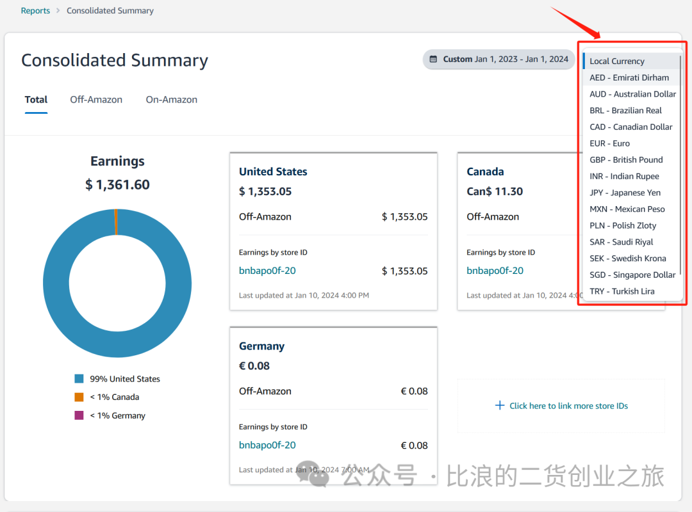Choose MXN - Mexican Peso currency
This screenshot has height=512, width=692.
632,209
